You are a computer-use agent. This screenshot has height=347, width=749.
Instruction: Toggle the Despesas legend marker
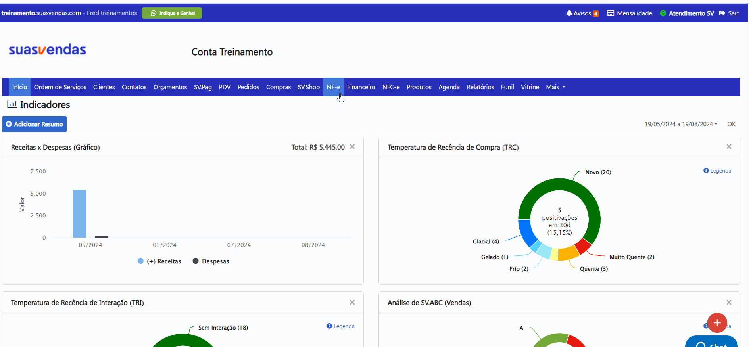point(196,261)
